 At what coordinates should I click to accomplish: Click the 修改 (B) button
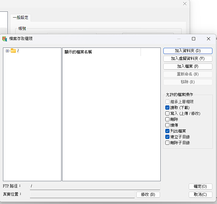click(x=148, y=195)
